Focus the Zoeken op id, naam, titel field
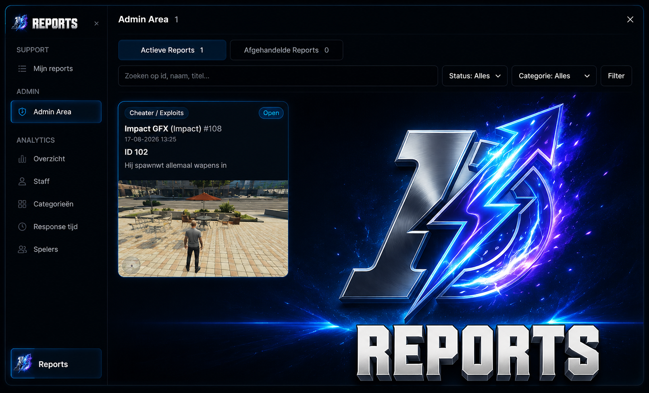 pos(278,76)
